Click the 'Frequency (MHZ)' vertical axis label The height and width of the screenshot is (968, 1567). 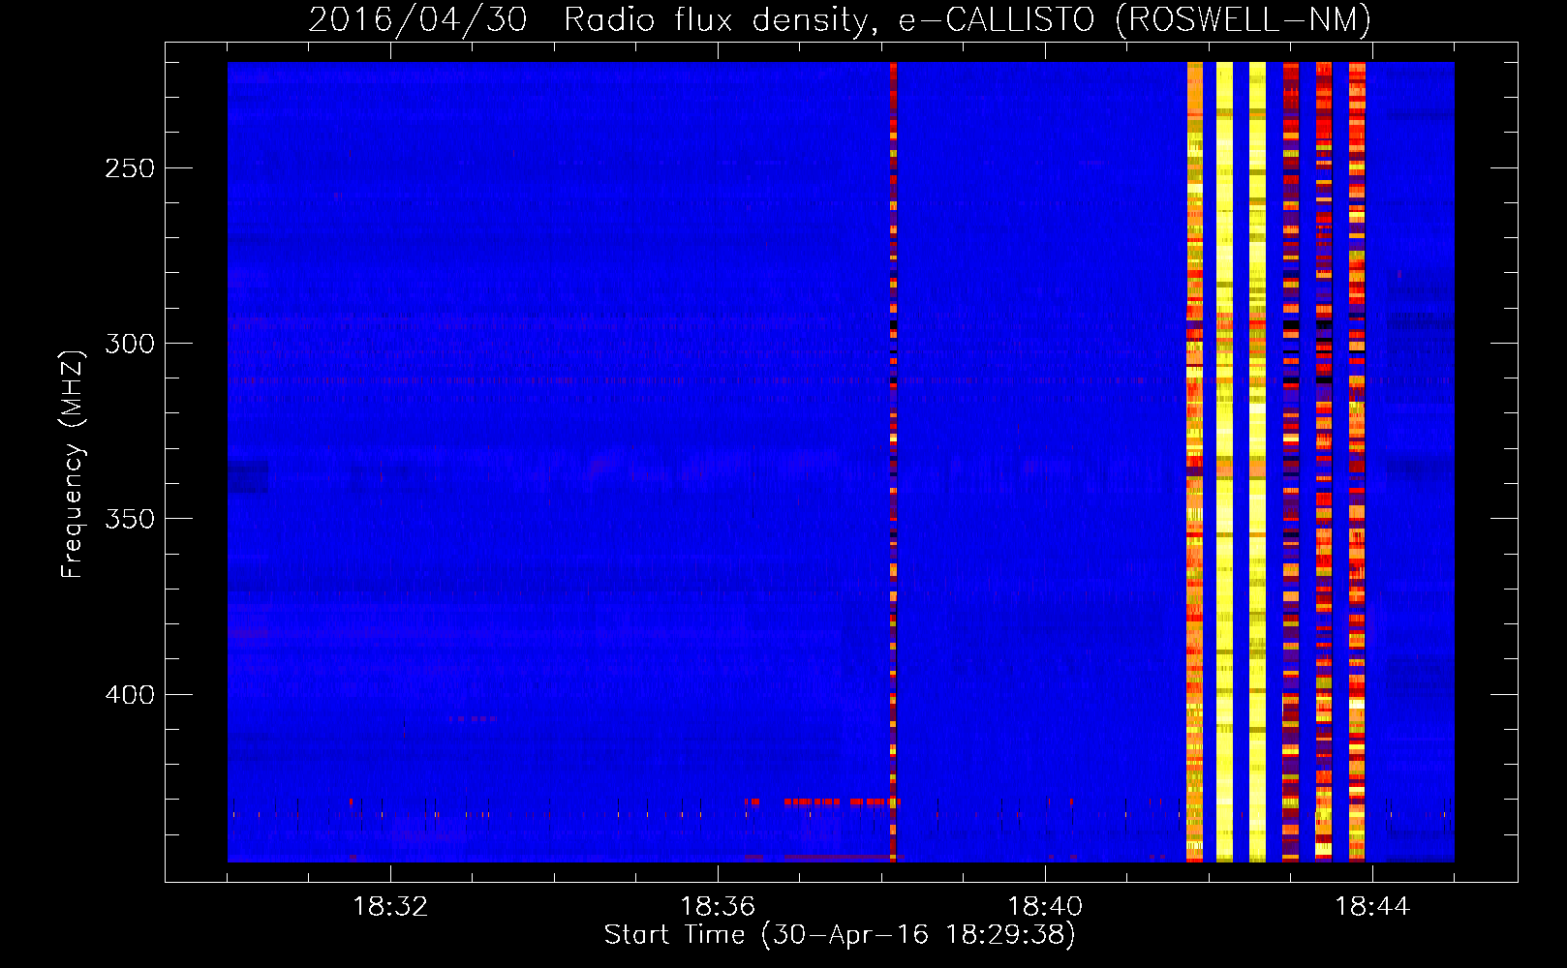pos(73,464)
